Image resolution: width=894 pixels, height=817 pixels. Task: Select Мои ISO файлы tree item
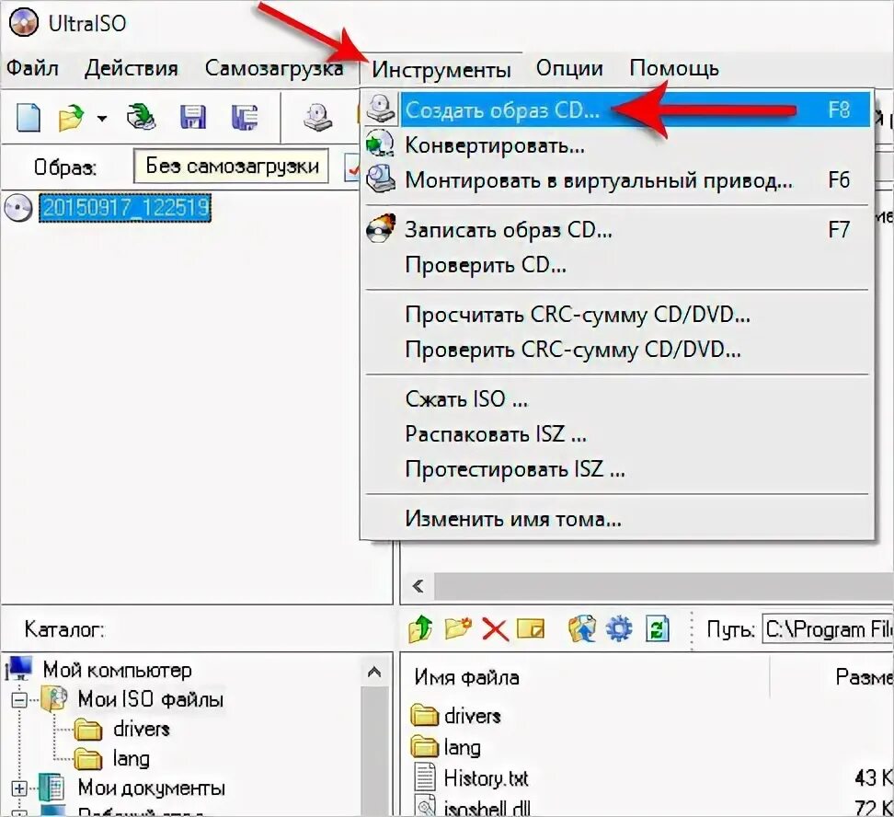[x=151, y=699]
